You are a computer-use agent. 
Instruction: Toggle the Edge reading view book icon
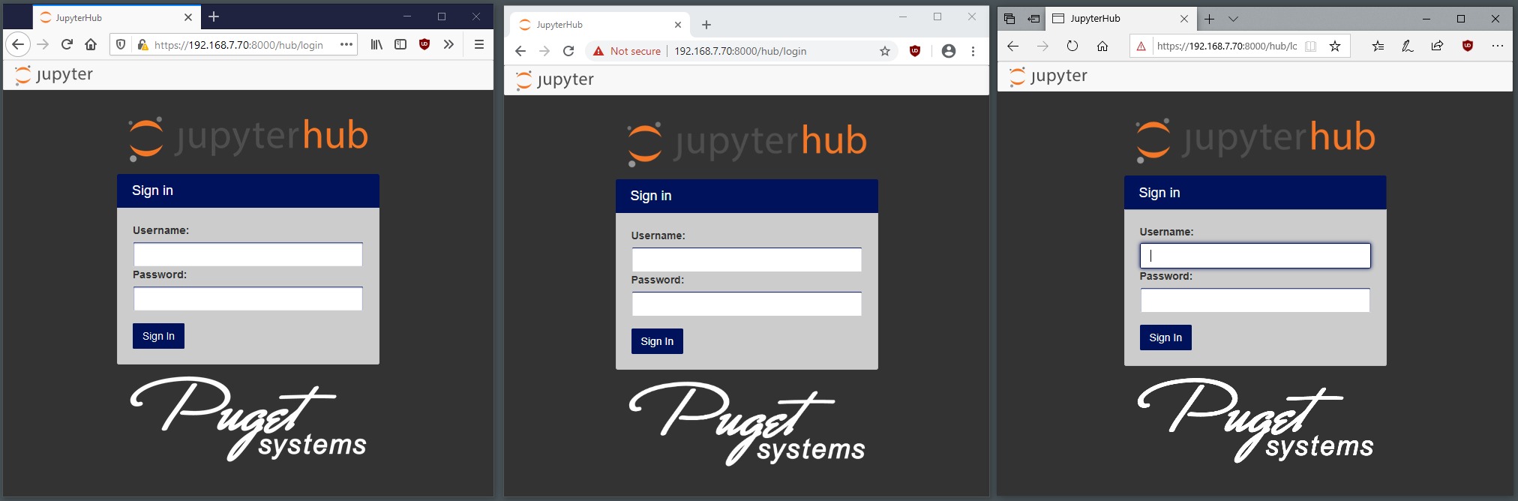[x=1311, y=46]
